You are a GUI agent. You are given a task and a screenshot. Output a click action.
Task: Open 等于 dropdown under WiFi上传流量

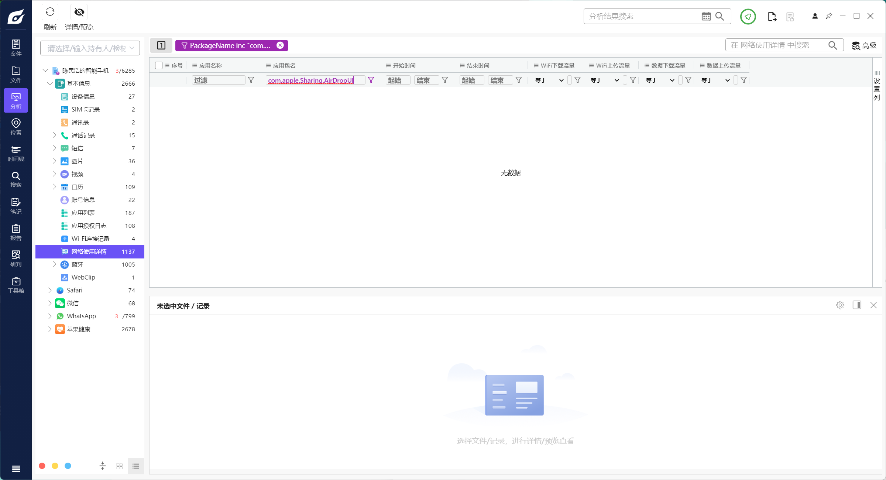coord(605,80)
